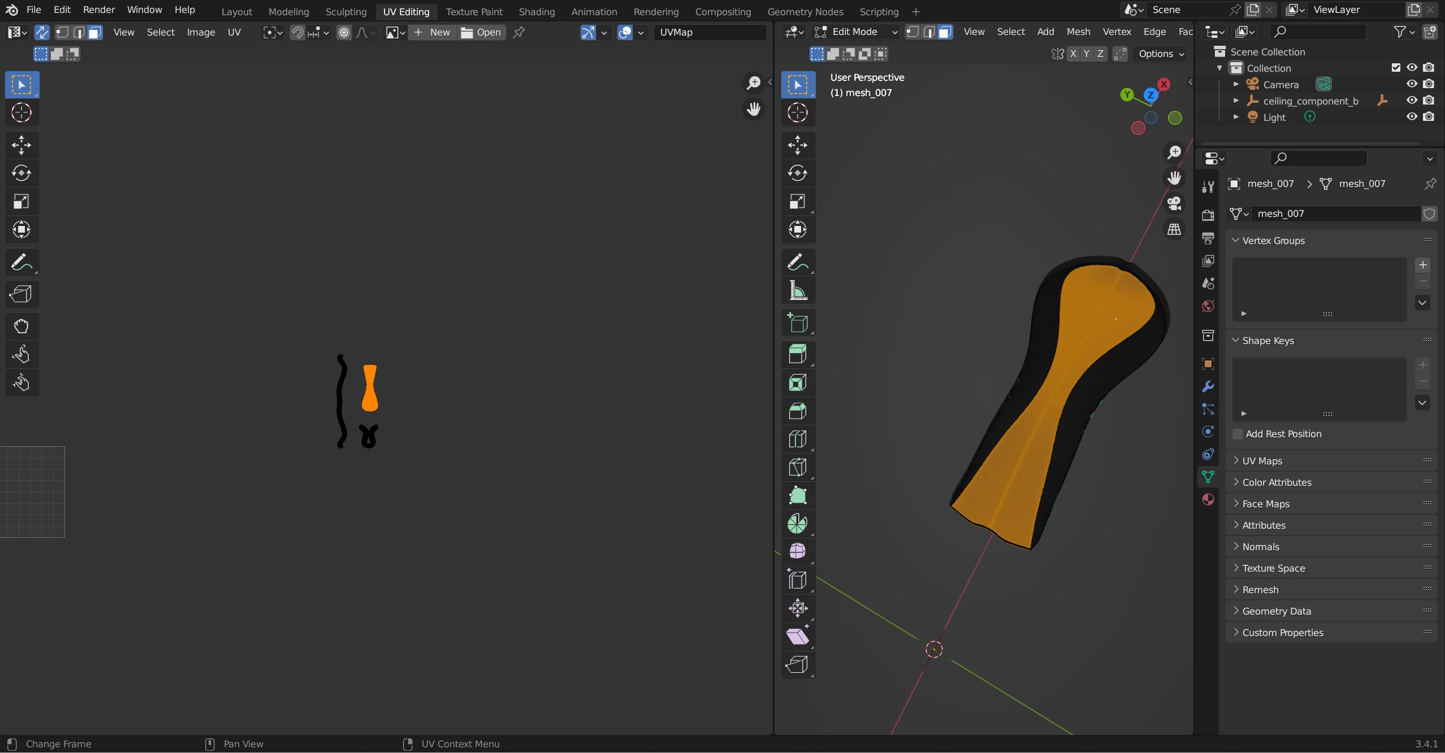Select the Measure tool
The height and width of the screenshot is (753, 1445).
797,291
